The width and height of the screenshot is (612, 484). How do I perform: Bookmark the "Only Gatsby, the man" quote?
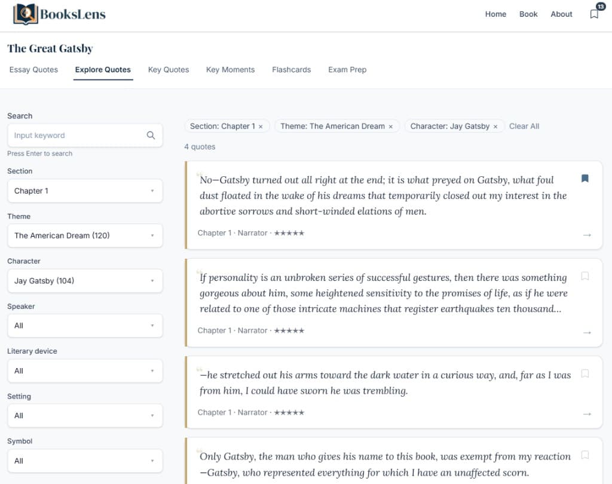(x=585, y=455)
